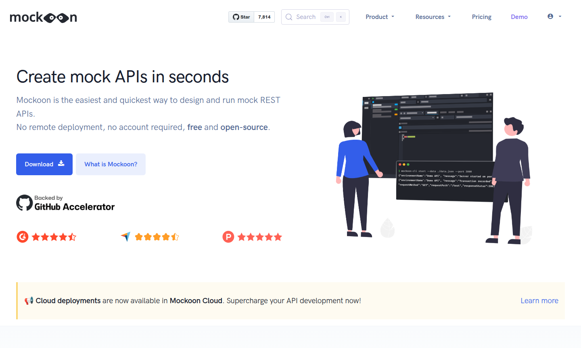The width and height of the screenshot is (581, 348).
Task: Open What is Mockoon? page
Action: [x=111, y=164]
